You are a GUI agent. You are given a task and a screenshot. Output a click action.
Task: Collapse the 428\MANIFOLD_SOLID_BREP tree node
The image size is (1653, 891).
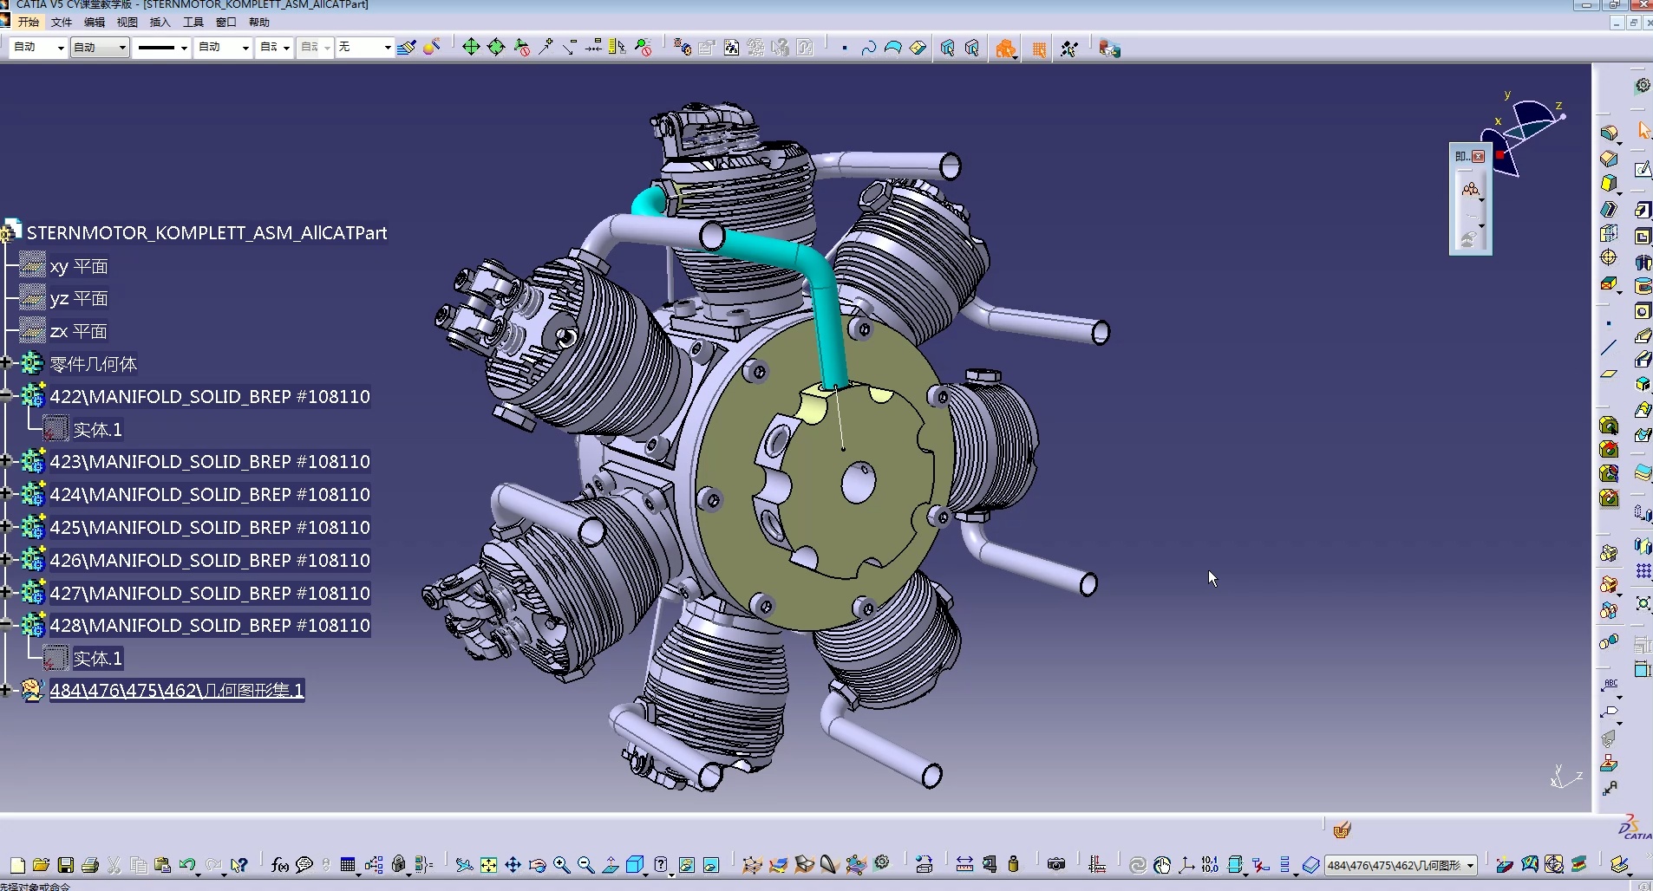pos(5,625)
